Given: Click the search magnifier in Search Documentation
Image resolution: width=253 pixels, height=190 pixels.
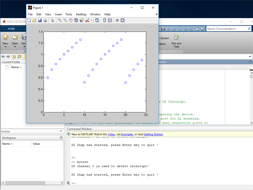Looking at the screenshot, I should pyautogui.click(x=249, y=29).
